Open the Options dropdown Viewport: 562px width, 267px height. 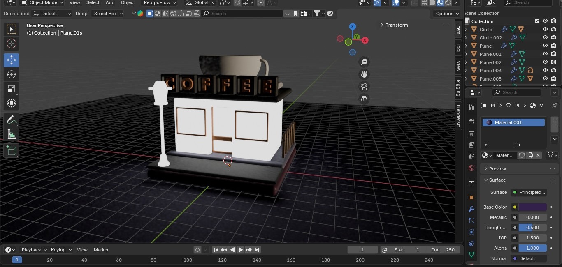click(x=447, y=14)
